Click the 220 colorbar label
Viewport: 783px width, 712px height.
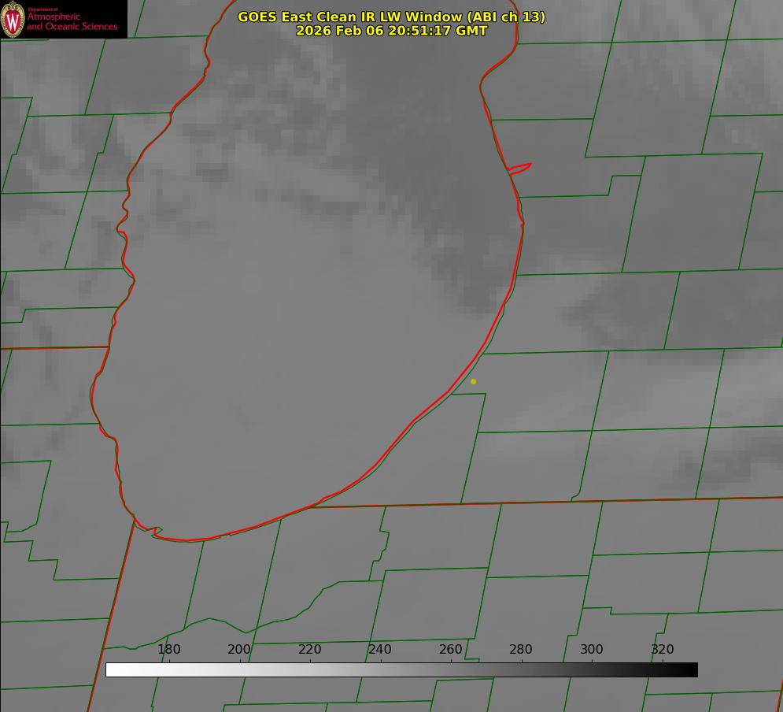click(309, 649)
